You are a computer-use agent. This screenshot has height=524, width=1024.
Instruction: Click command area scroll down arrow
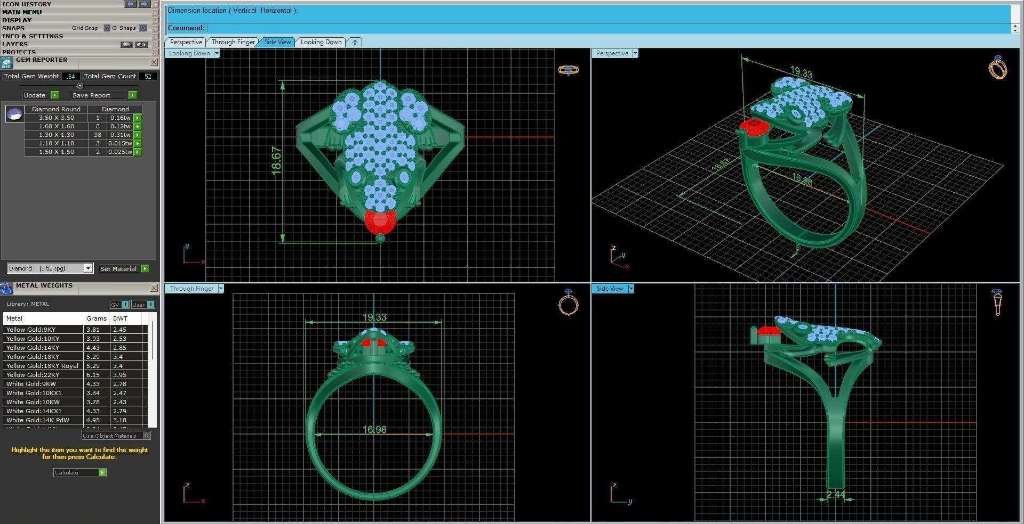pos(1015,30)
